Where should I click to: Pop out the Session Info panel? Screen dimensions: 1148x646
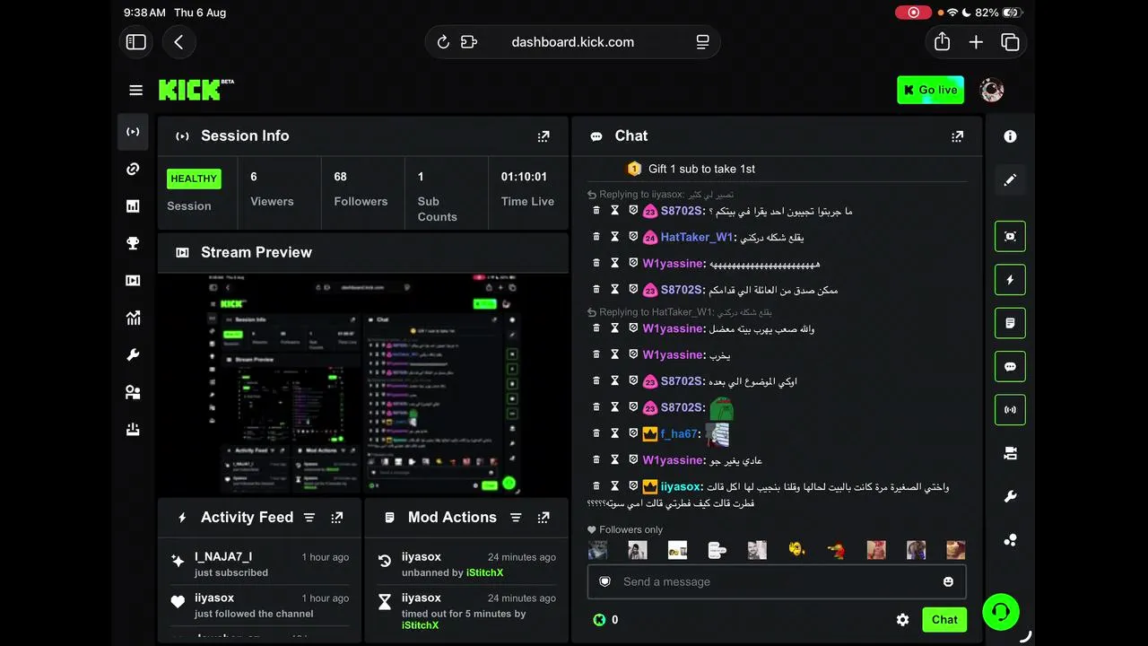(x=544, y=136)
